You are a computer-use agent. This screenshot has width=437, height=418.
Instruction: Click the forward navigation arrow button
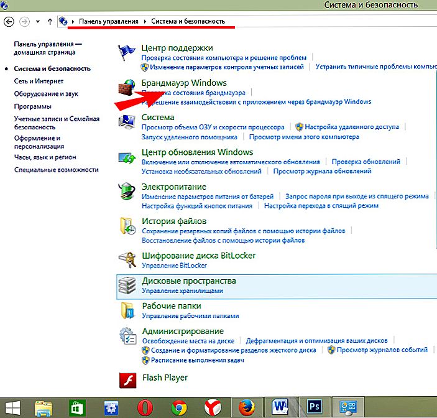[x=24, y=22]
